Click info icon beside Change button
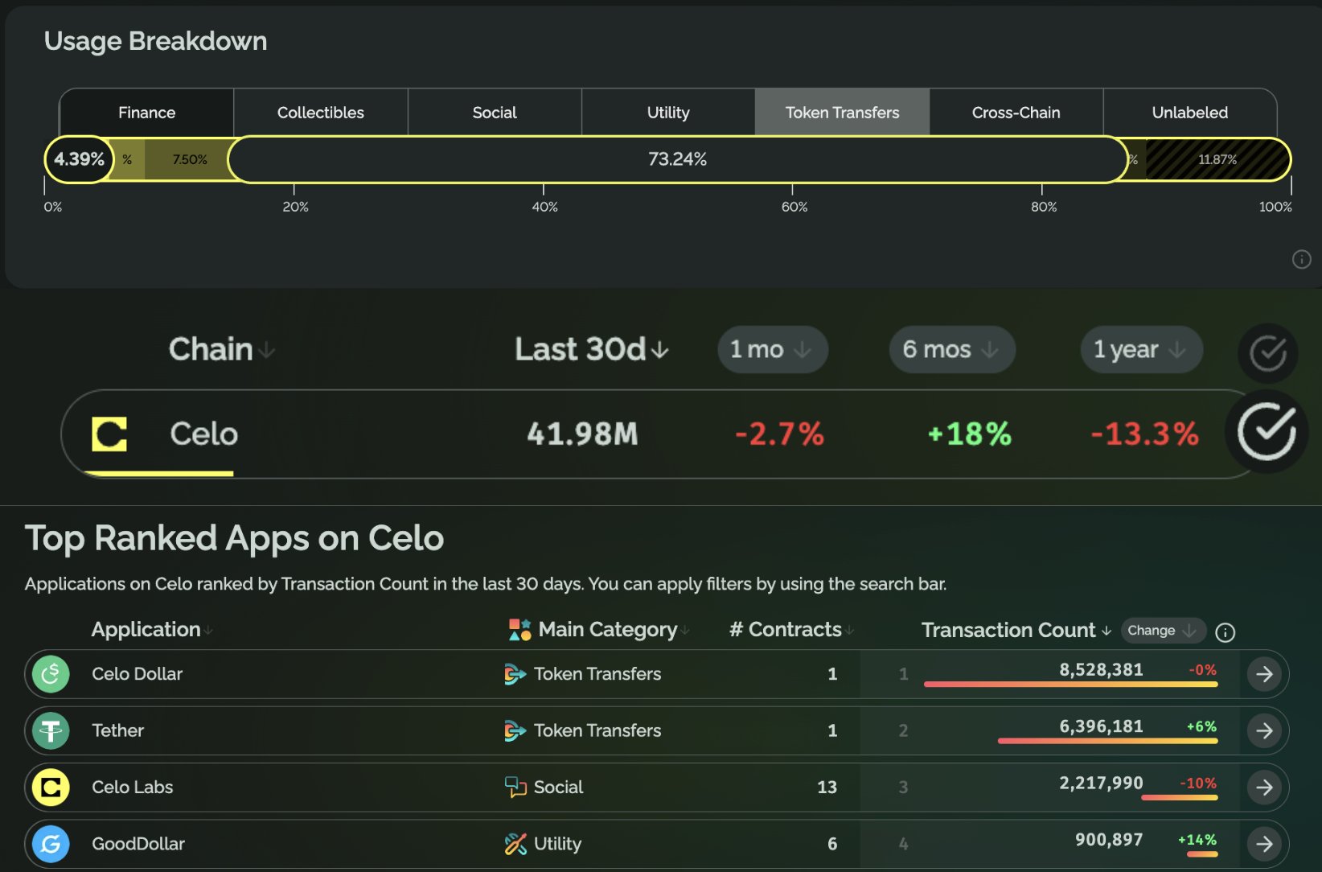Image resolution: width=1322 pixels, height=872 pixels. click(x=1225, y=632)
